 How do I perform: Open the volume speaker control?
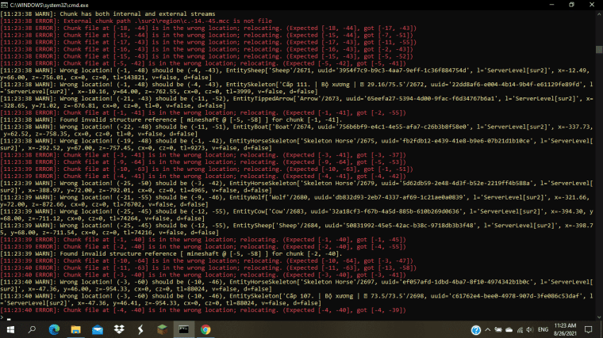click(x=530, y=329)
